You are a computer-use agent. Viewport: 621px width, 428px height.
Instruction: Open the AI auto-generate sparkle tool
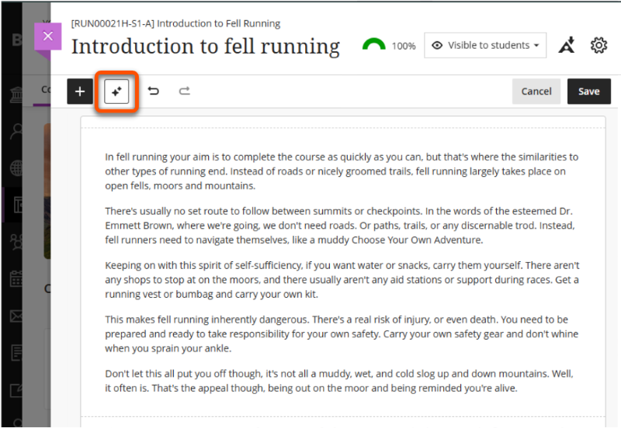click(116, 91)
